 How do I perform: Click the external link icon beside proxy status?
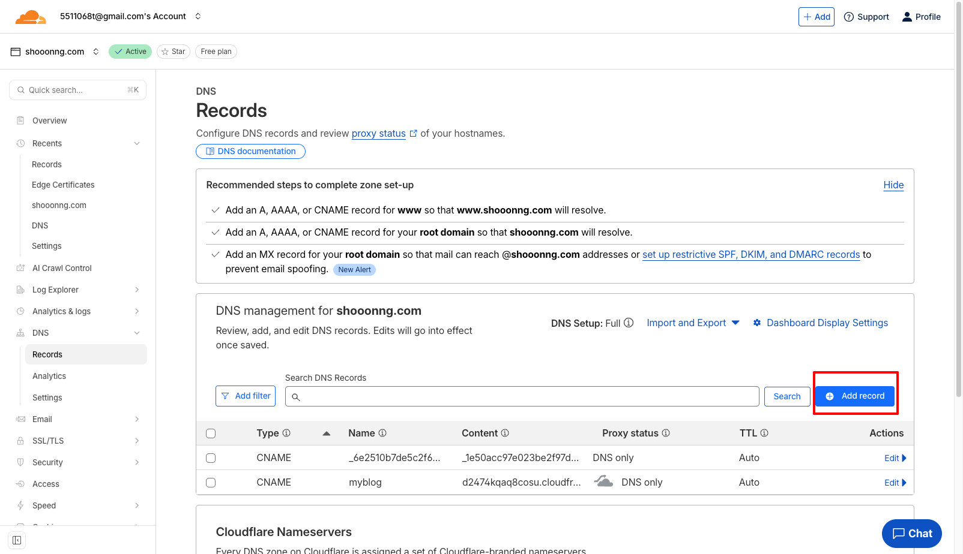pos(413,134)
